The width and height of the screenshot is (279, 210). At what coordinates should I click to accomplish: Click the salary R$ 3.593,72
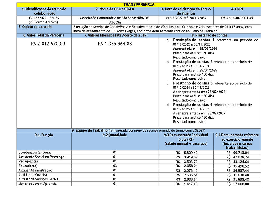pos(186,162)
